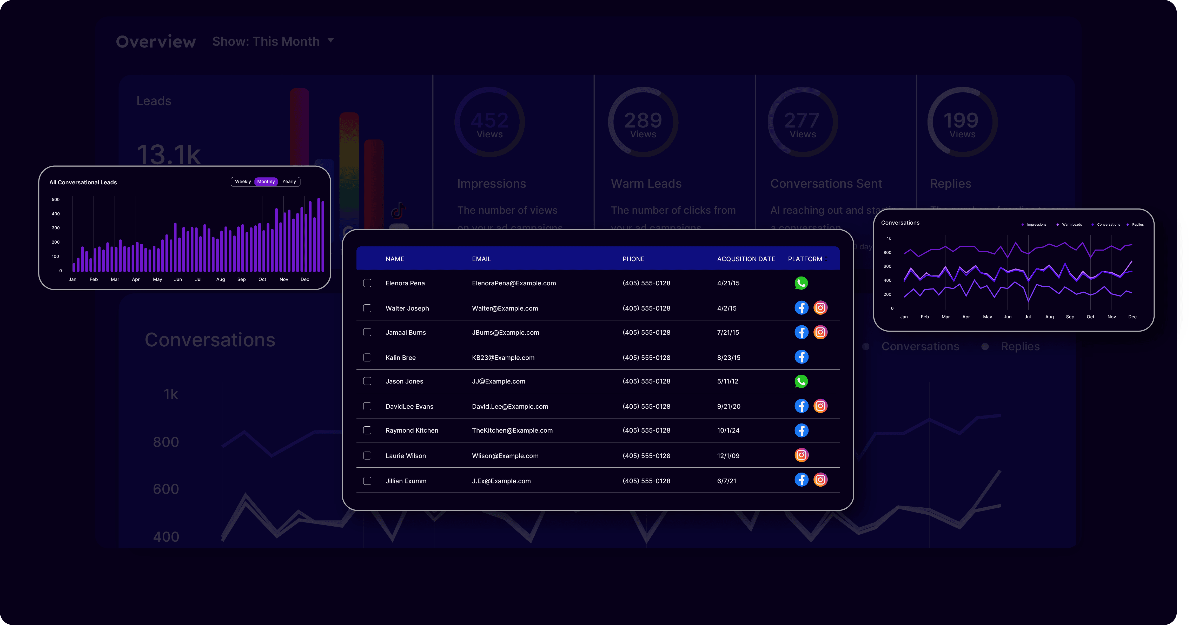Image resolution: width=1192 pixels, height=625 pixels.
Task: Click Facebook icon for Kalin Bree
Action: 801,357
